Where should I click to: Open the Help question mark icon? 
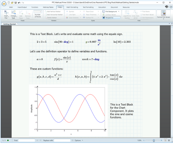(170, 7)
